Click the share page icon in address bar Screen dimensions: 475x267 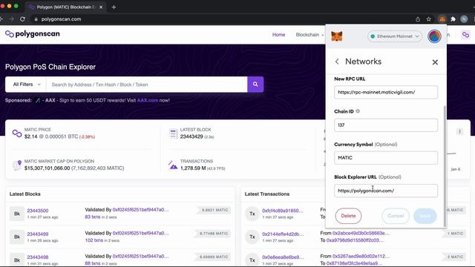[418, 19]
